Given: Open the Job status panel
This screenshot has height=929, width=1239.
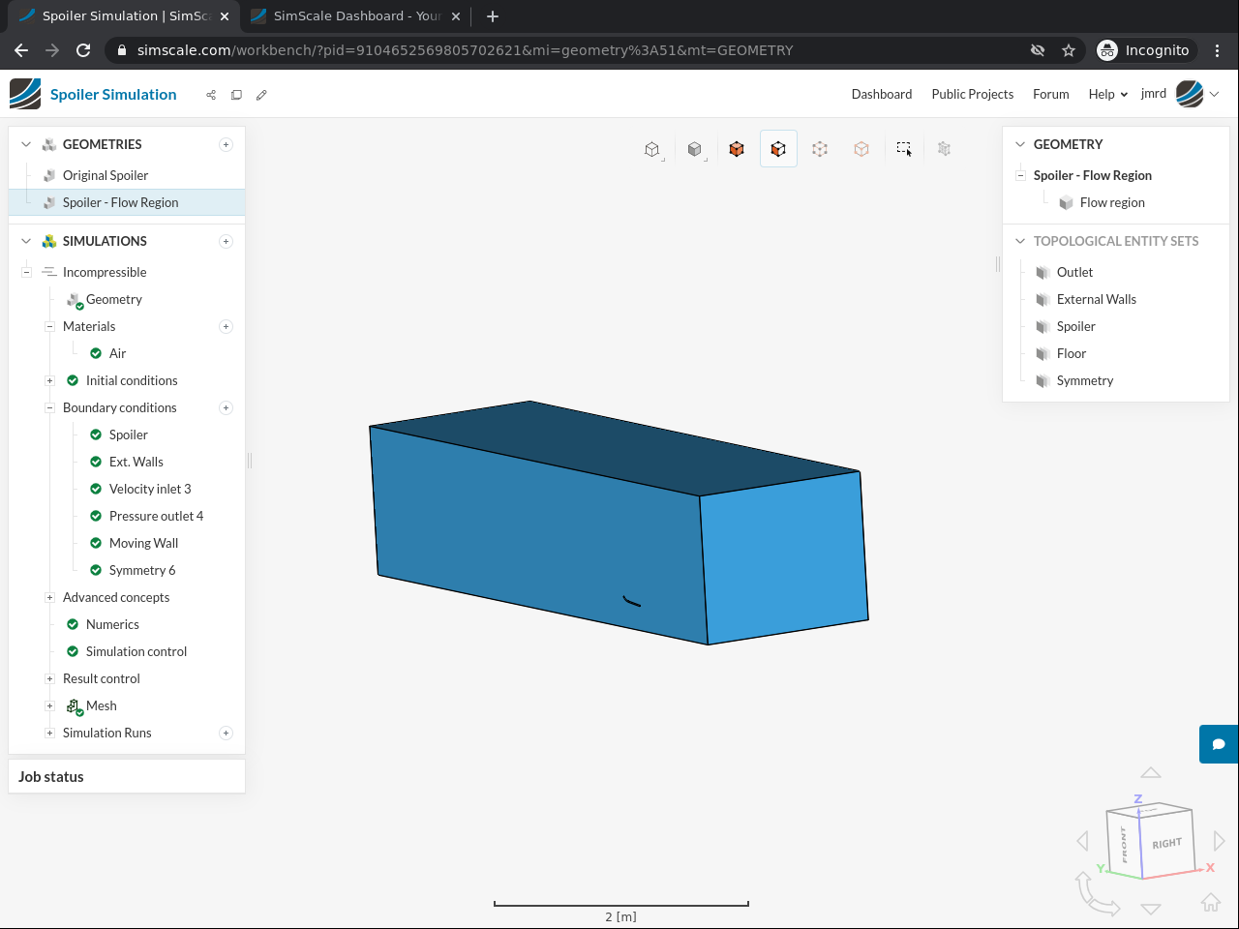Looking at the screenshot, I should click(x=51, y=776).
